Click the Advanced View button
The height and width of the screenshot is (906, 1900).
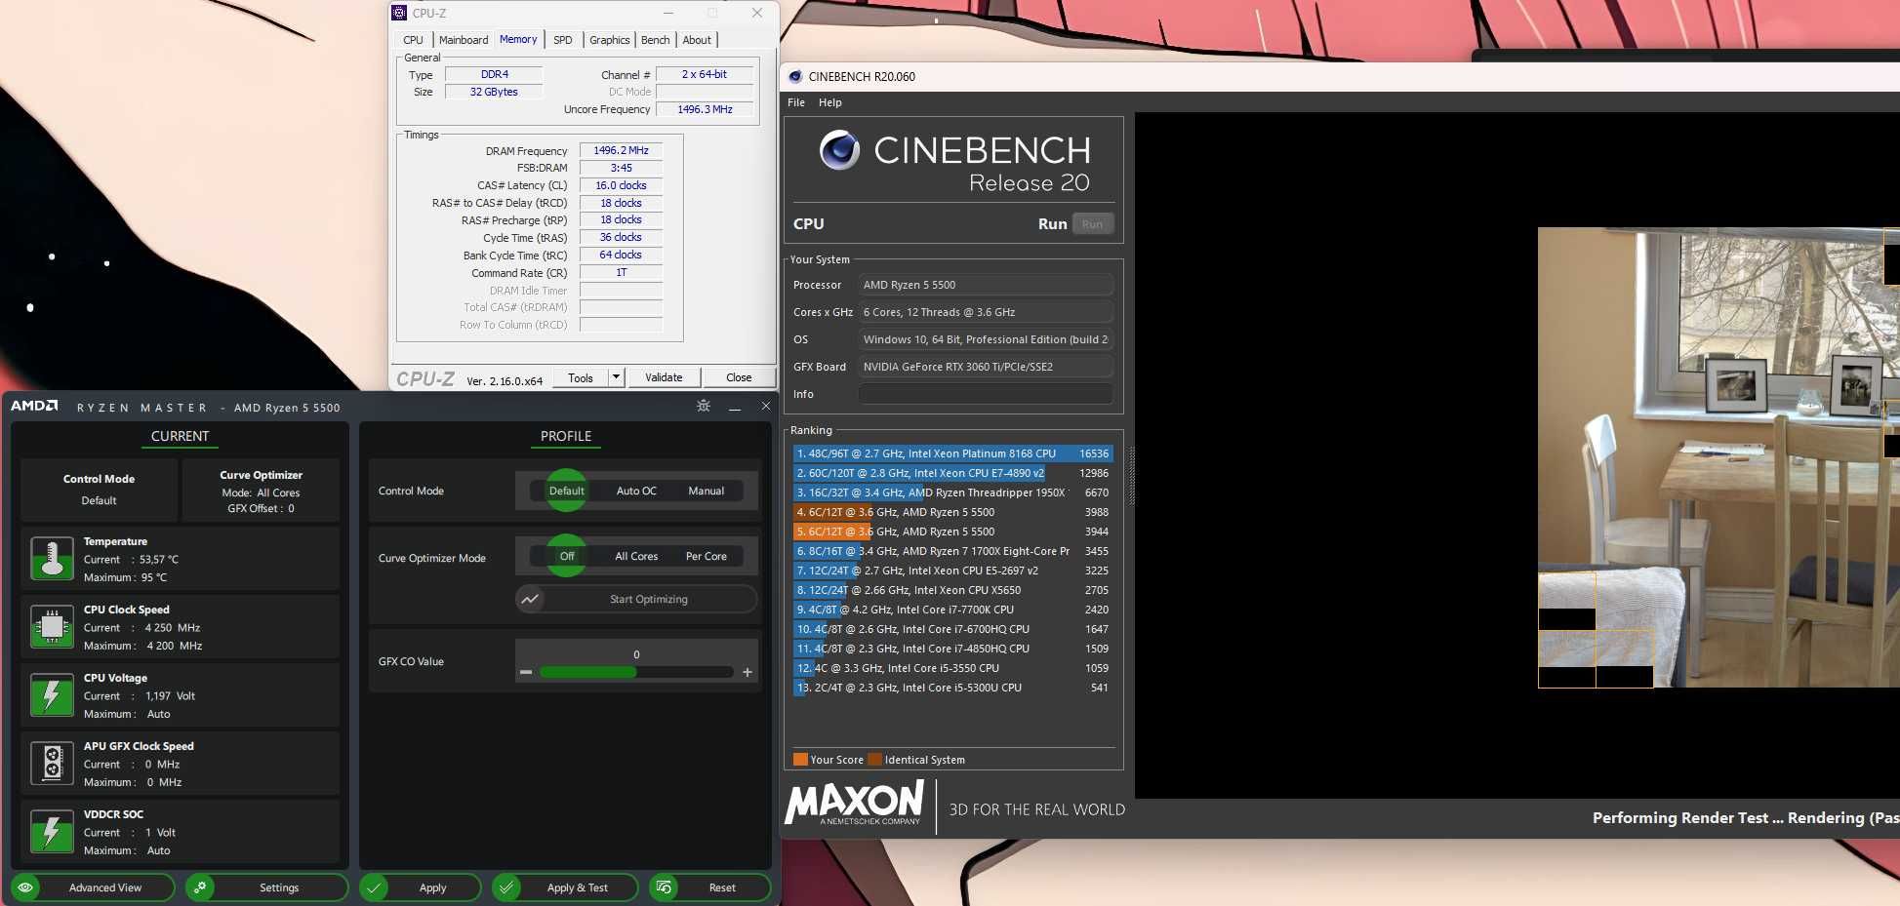tap(93, 887)
